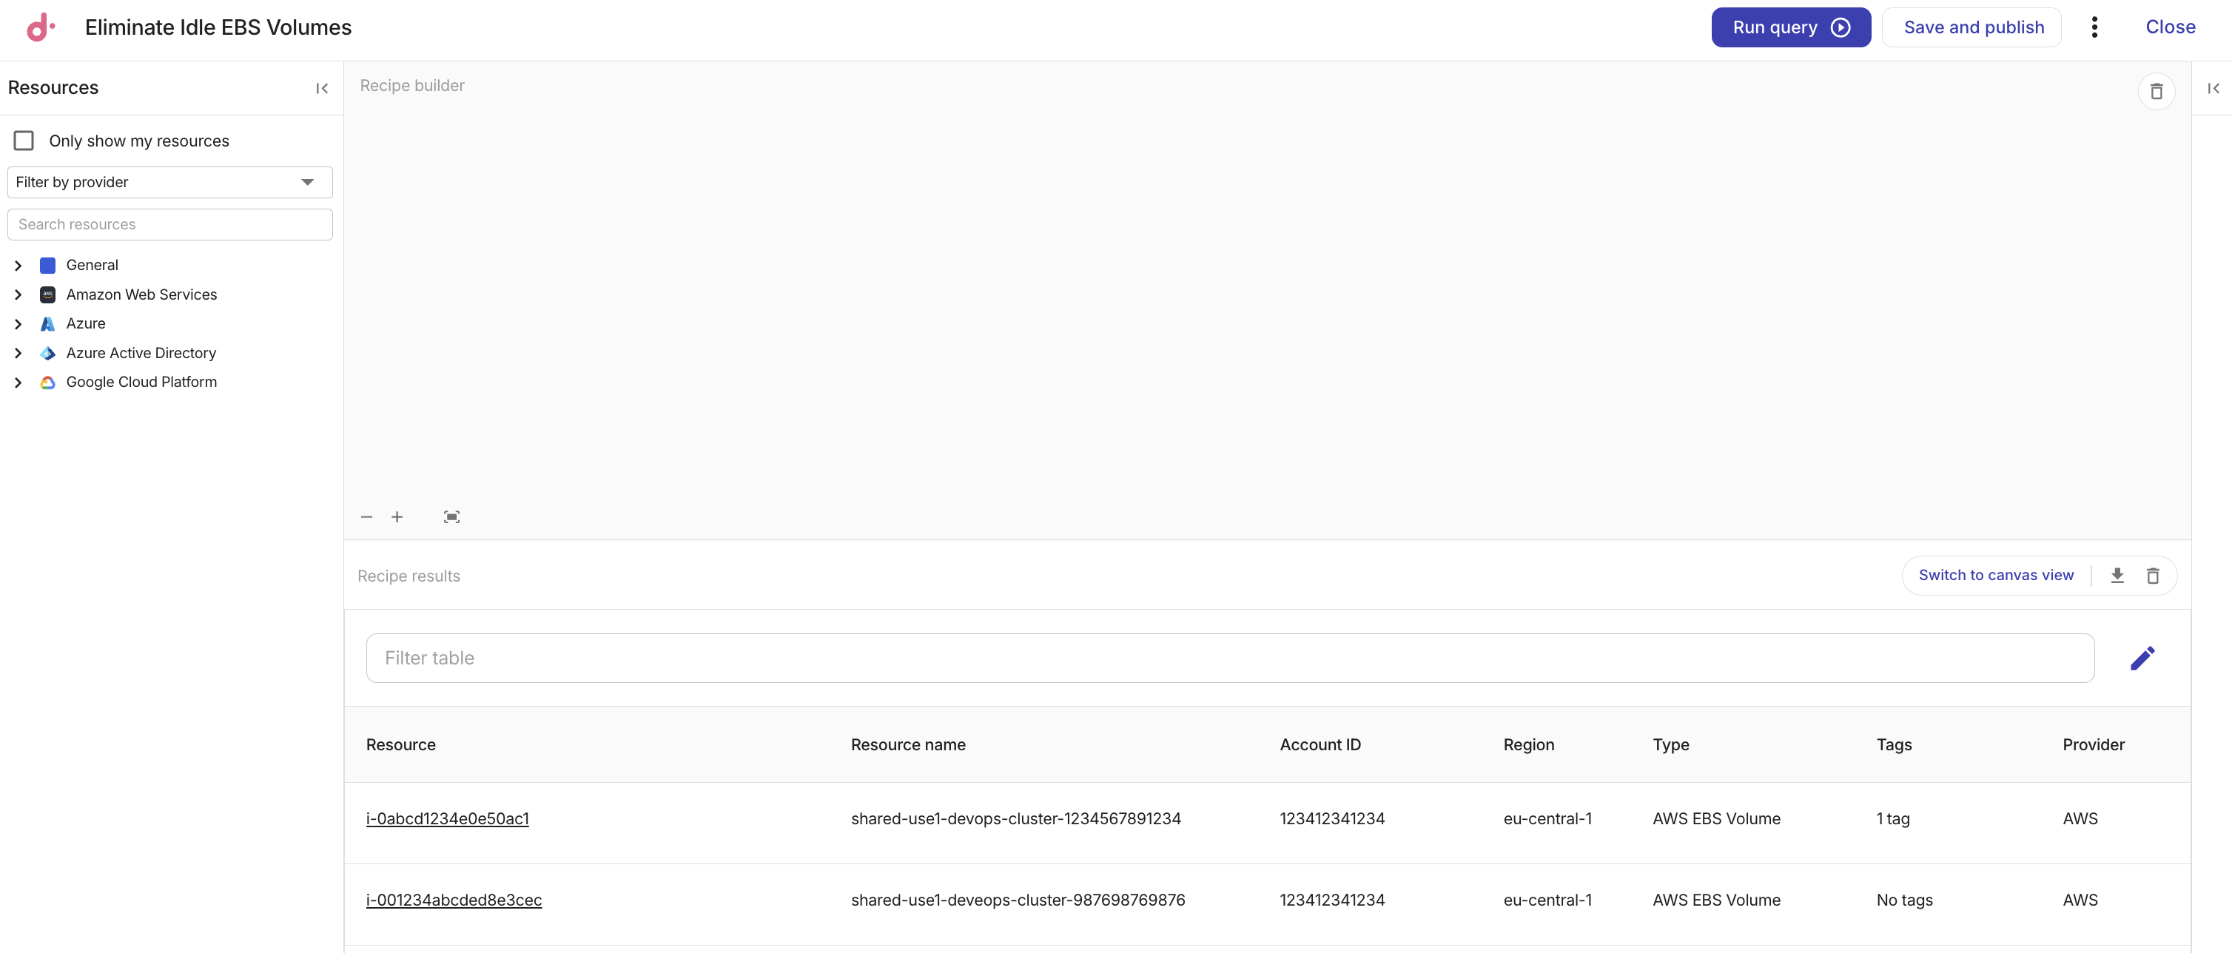Click the Resource name column header
Viewport: 2232px width, 953px height.
click(x=908, y=745)
